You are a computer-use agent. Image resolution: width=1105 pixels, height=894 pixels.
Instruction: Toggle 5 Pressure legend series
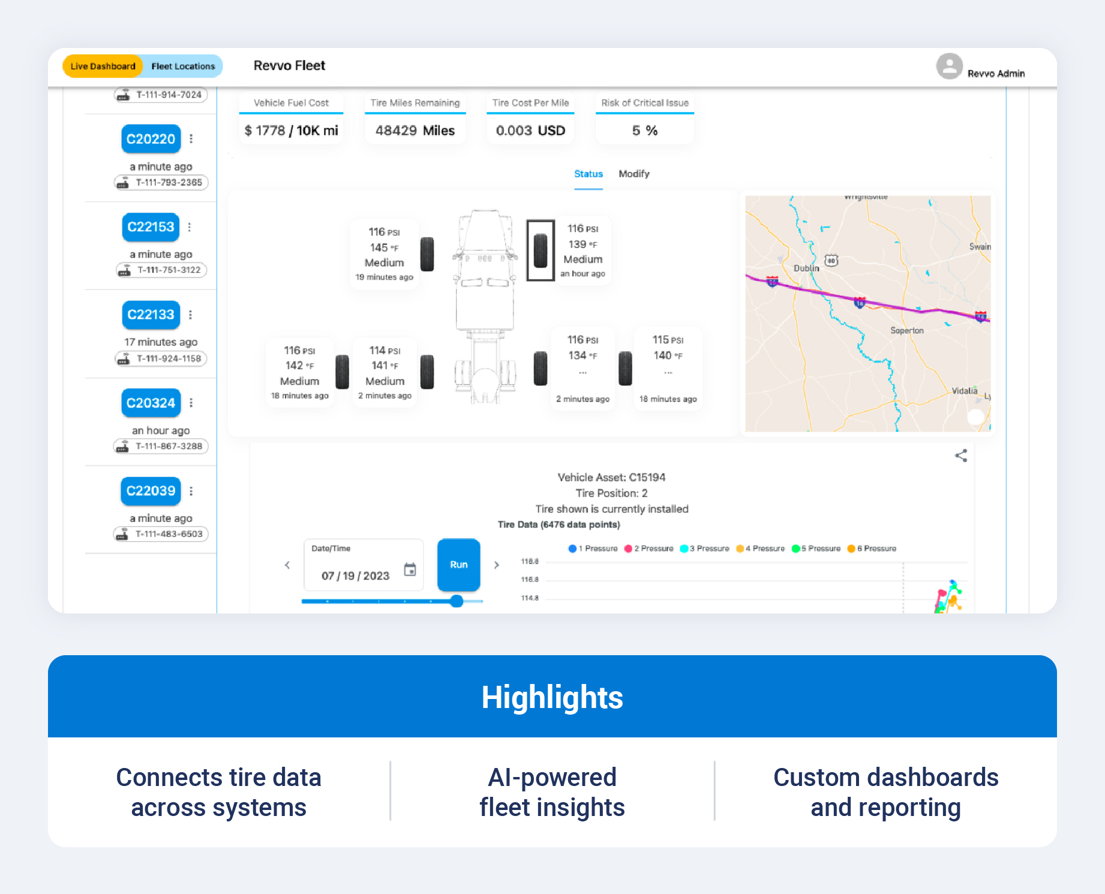[x=816, y=548]
